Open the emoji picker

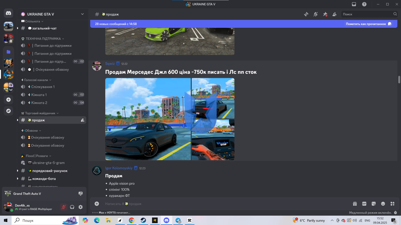(x=383, y=204)
